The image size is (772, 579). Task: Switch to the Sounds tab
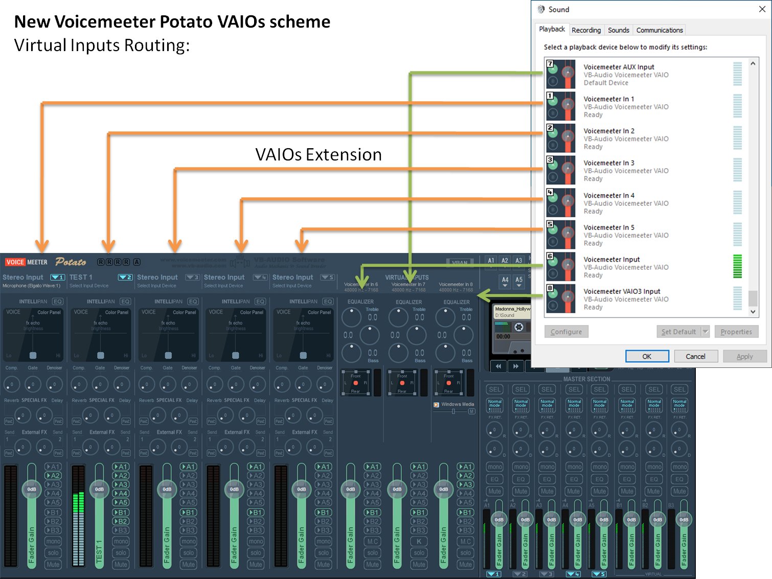tap(619, 30)
